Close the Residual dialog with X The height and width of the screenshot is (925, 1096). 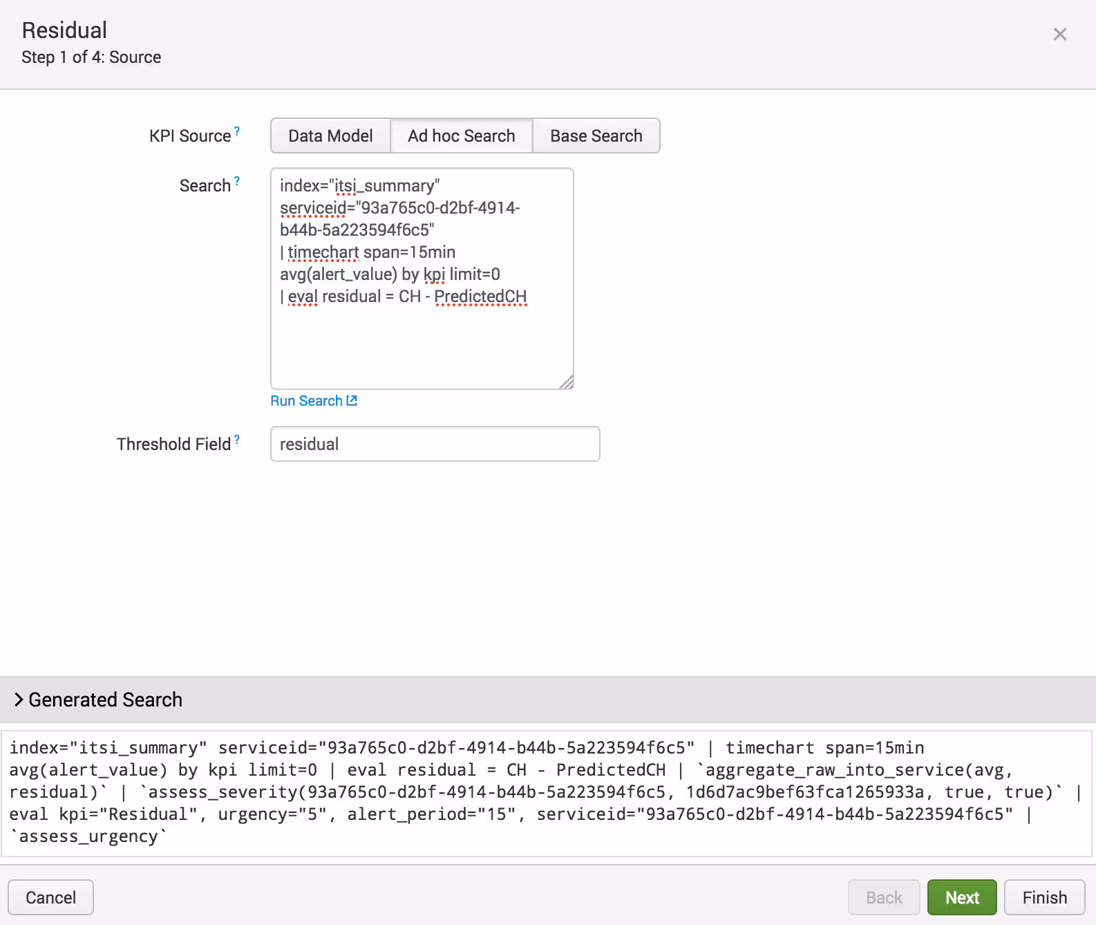coord(1059,35)
